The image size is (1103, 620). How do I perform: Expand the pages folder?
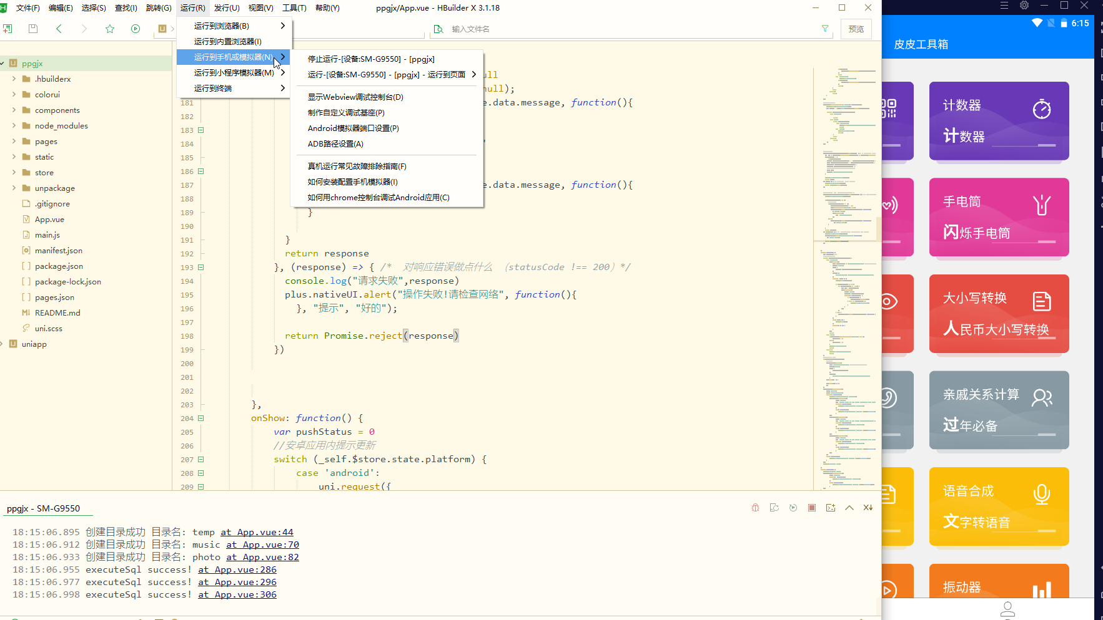pyautogui.click(x=14, y=142)
